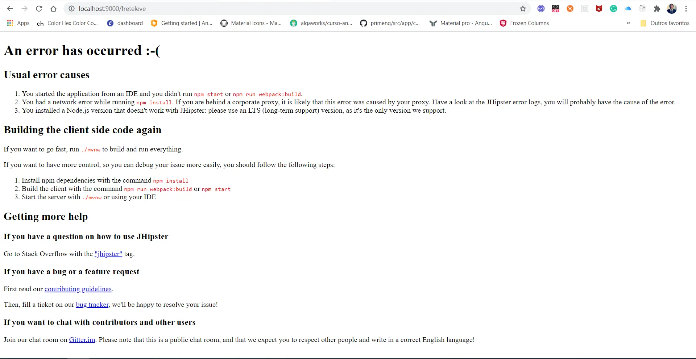The width and height of the screenshot is (696, 359).
Task: Open the Extensions puzzle menu
Action: click(657, 9)
